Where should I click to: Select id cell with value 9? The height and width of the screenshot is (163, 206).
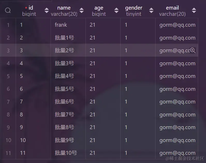33,127
